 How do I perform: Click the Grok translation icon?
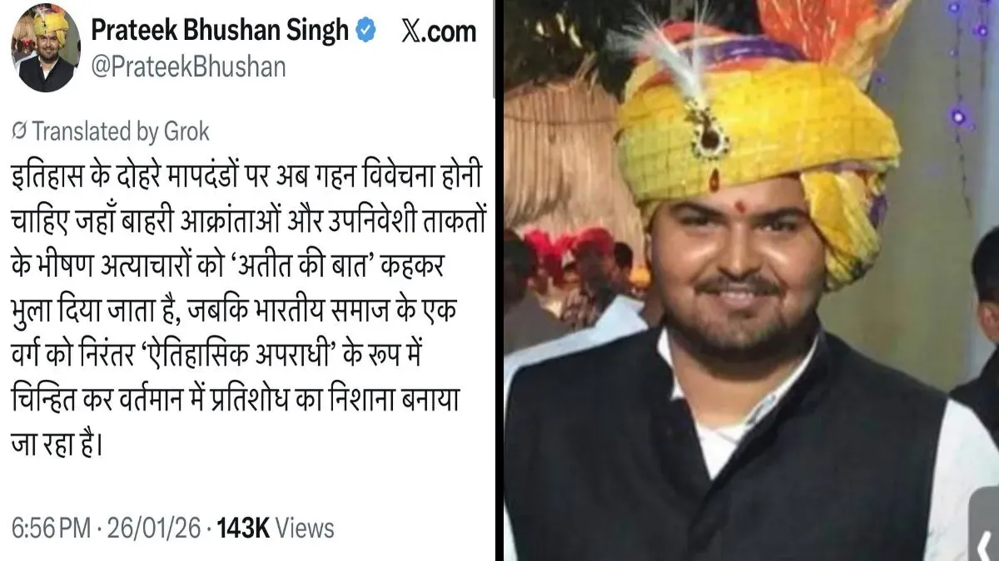pos(20,131)
